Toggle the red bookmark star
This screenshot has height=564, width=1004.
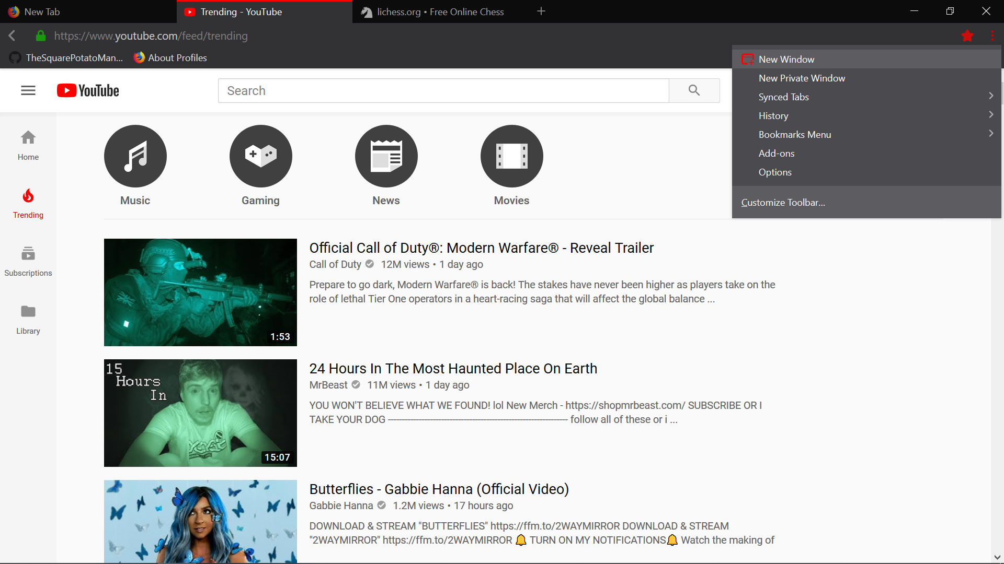pyautogui.click(x=967, y=36)
